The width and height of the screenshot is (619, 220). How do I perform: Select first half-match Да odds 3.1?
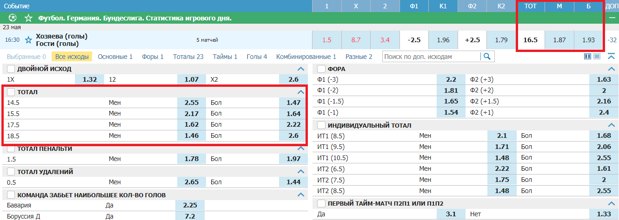coord(451,214)
